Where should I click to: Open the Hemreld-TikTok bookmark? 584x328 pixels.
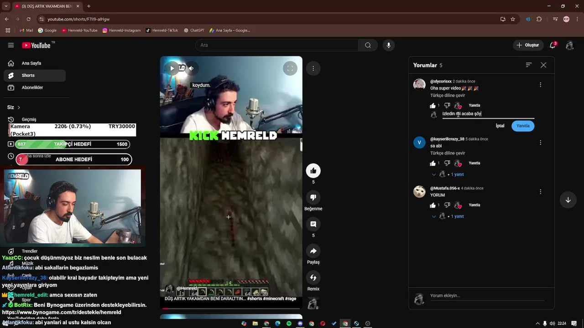point(162,31)
